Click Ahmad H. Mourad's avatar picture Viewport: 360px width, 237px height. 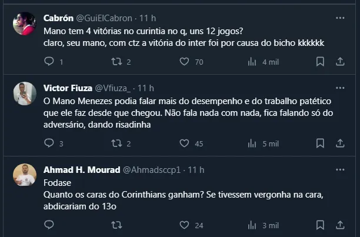[x=25, y=175]
